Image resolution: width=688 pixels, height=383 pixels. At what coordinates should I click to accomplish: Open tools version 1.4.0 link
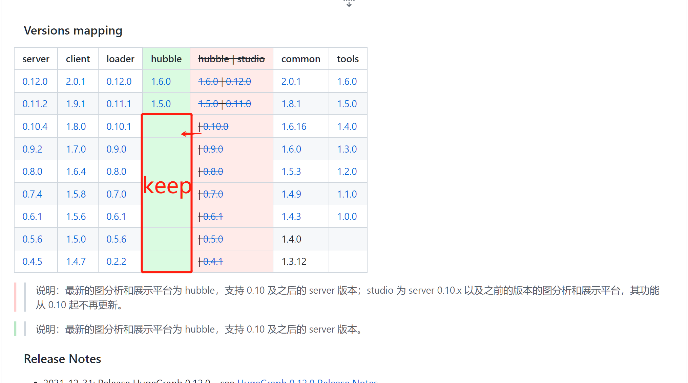pos(347,127)
